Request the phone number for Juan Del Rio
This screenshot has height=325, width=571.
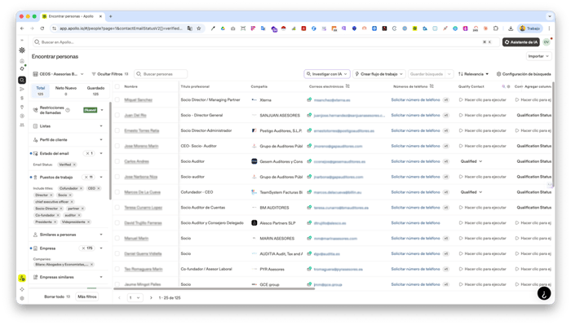(415, 115)
